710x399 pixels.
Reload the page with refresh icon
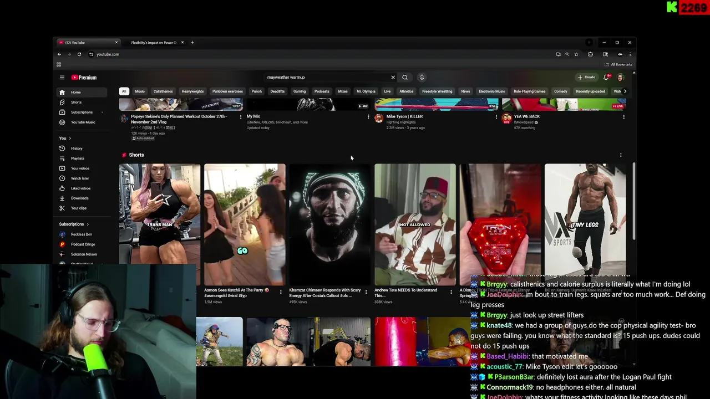click(x=79, y=54)
